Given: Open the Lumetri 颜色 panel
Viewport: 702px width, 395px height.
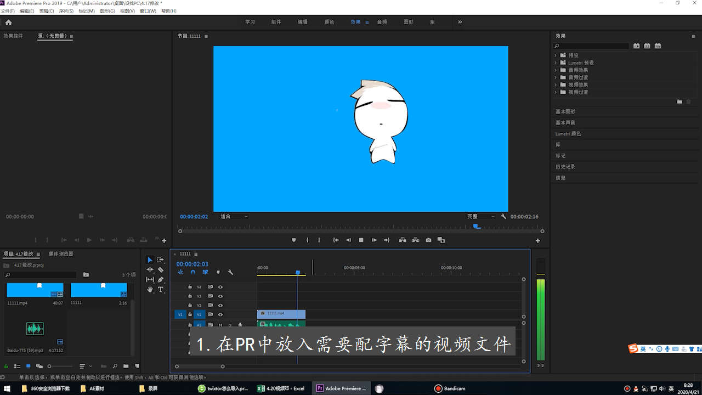Looking at the screenshot, I should click(x=568, y=133).
